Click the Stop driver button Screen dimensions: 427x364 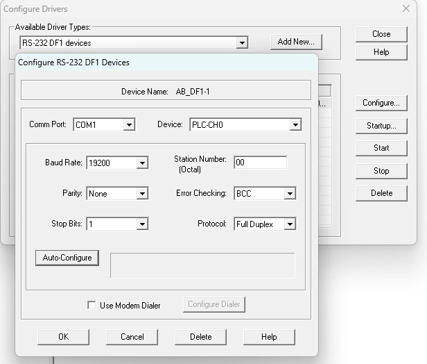click(x=381, y=171)
